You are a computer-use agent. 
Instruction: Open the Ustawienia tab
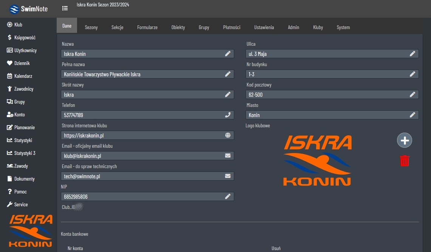264,28
